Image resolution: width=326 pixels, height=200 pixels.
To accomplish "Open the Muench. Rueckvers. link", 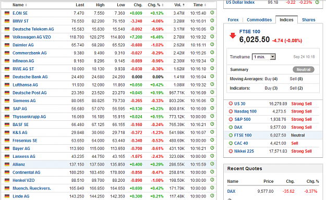I will [x=32, y=189].
